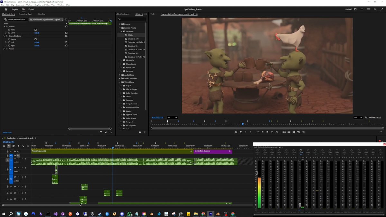This screenshot has width=386, height=217.
Task: Enable the Bypass checkbox under Channel Volume
Action: coord(35,39)
